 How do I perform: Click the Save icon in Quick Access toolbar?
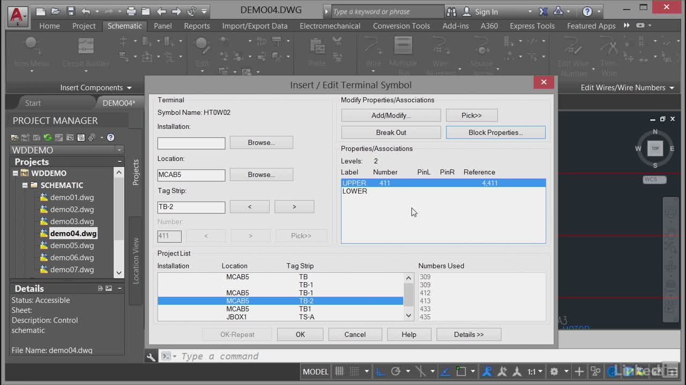point(71,11)
